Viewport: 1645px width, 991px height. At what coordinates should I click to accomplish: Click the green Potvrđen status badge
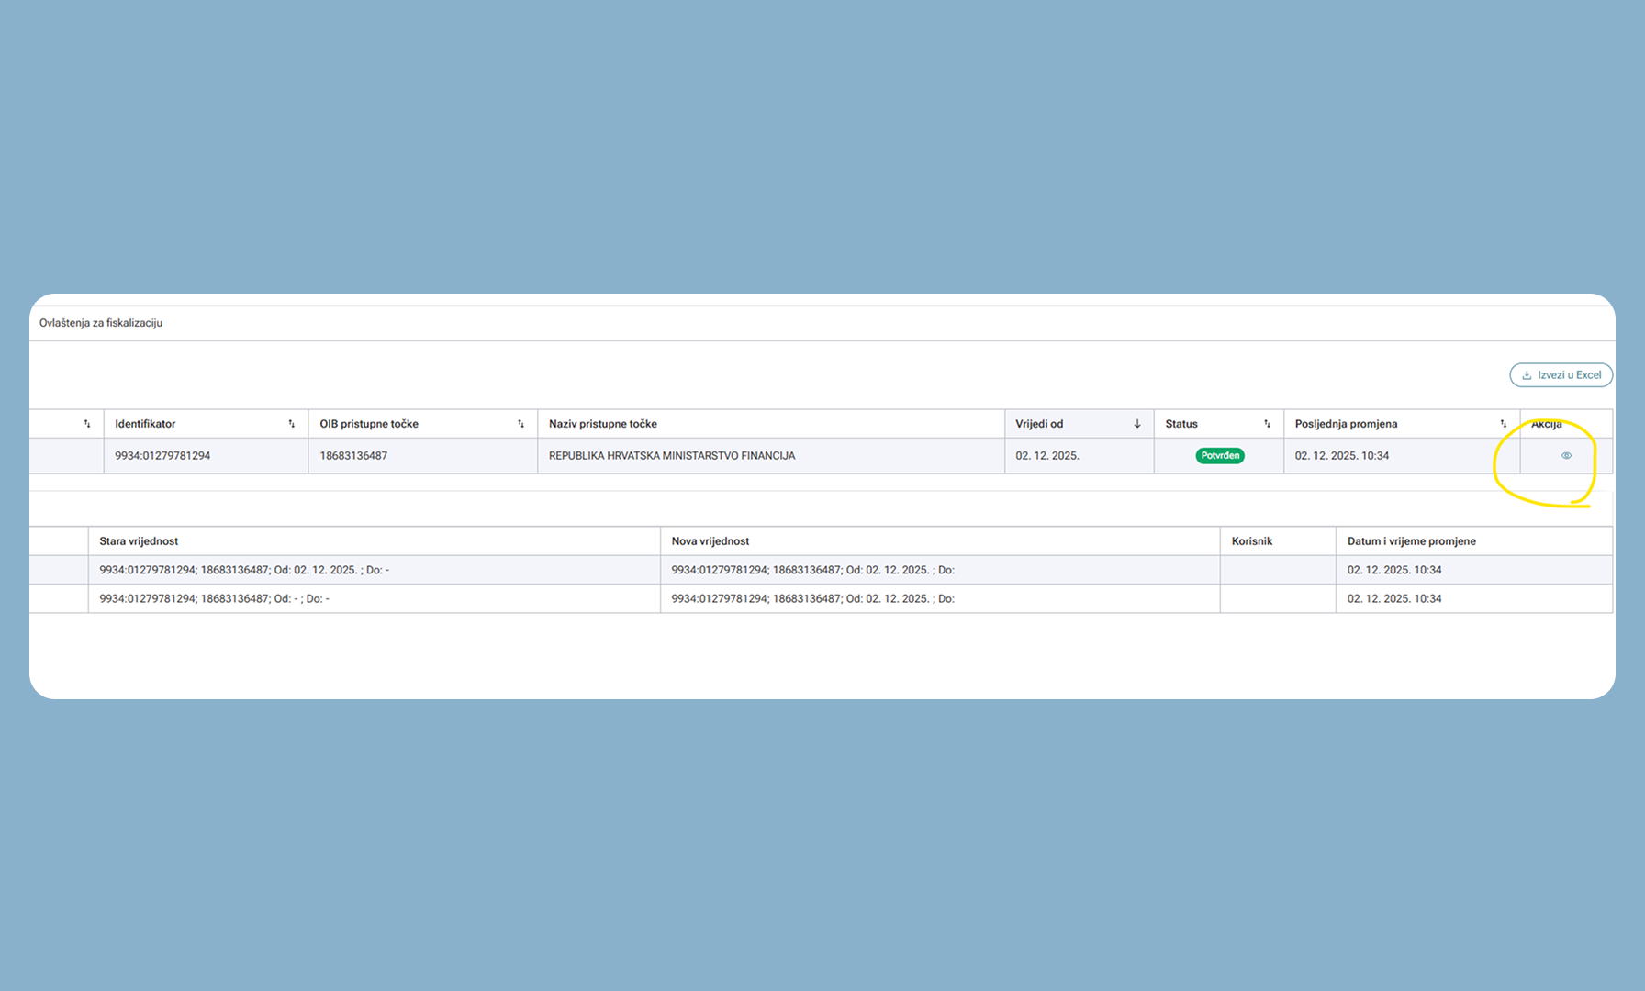[x=1219, y=456]
